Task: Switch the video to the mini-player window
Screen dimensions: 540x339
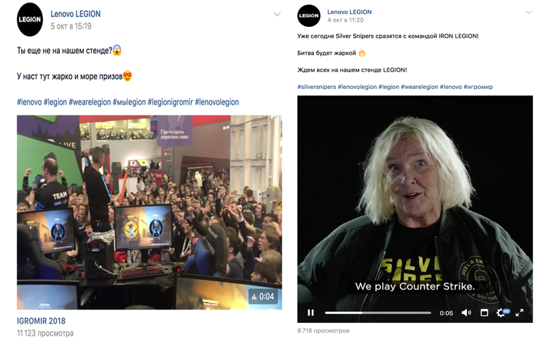Action: [484, 313]
